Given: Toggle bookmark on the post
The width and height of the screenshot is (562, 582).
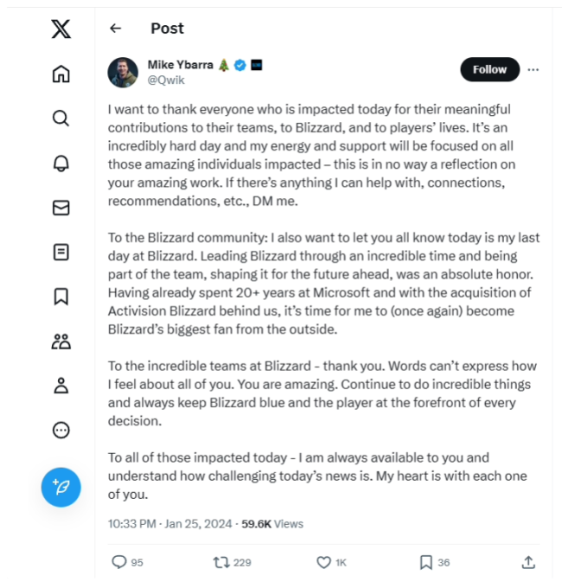Looking at the screenshot, I should point(425,562).
